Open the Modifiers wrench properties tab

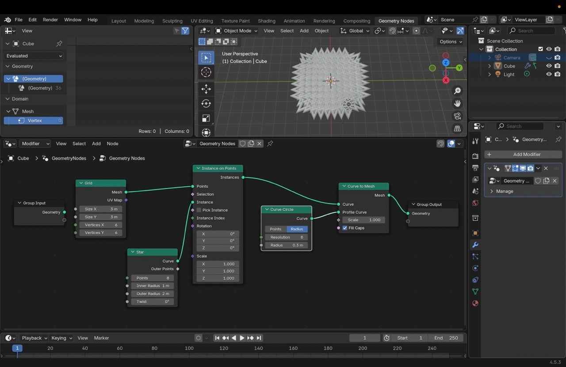click(475, 245)
